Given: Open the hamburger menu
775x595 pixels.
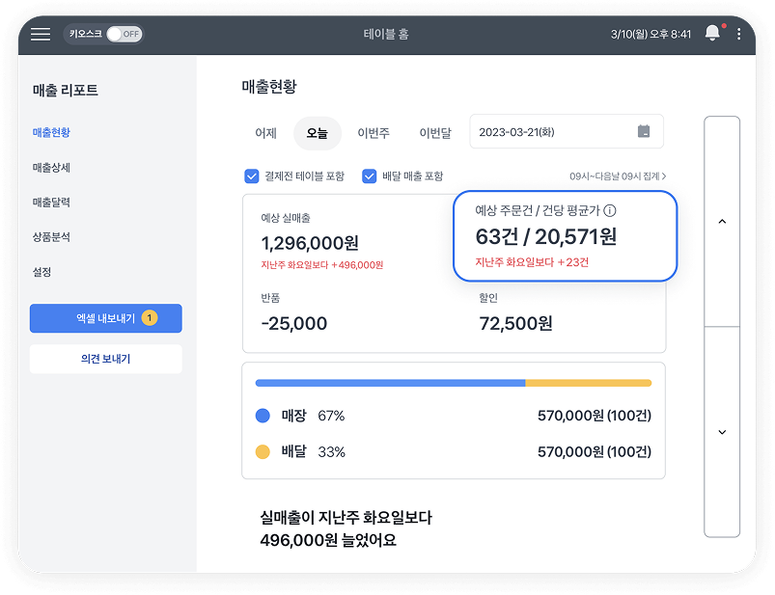Looking at the screenshot, I should click(x=41, y=34).
